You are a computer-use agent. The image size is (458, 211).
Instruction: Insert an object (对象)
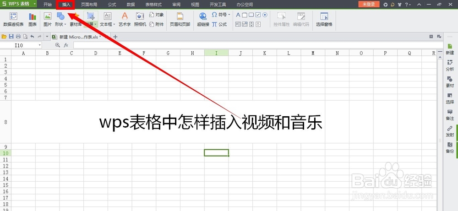tap(157, 15)
